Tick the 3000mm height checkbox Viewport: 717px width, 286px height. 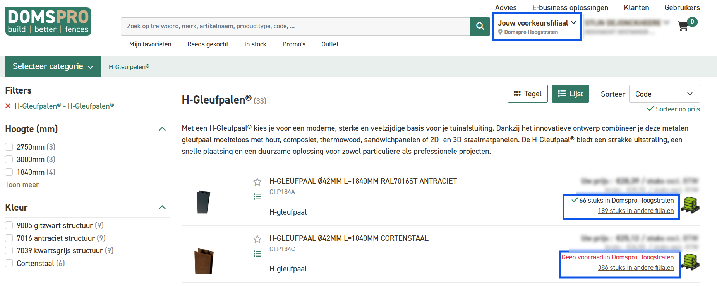coord(9,159)
